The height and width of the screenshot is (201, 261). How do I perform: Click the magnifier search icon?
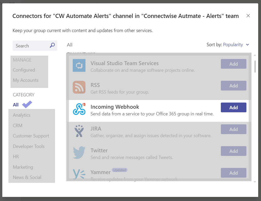click(x=52, y=45)
